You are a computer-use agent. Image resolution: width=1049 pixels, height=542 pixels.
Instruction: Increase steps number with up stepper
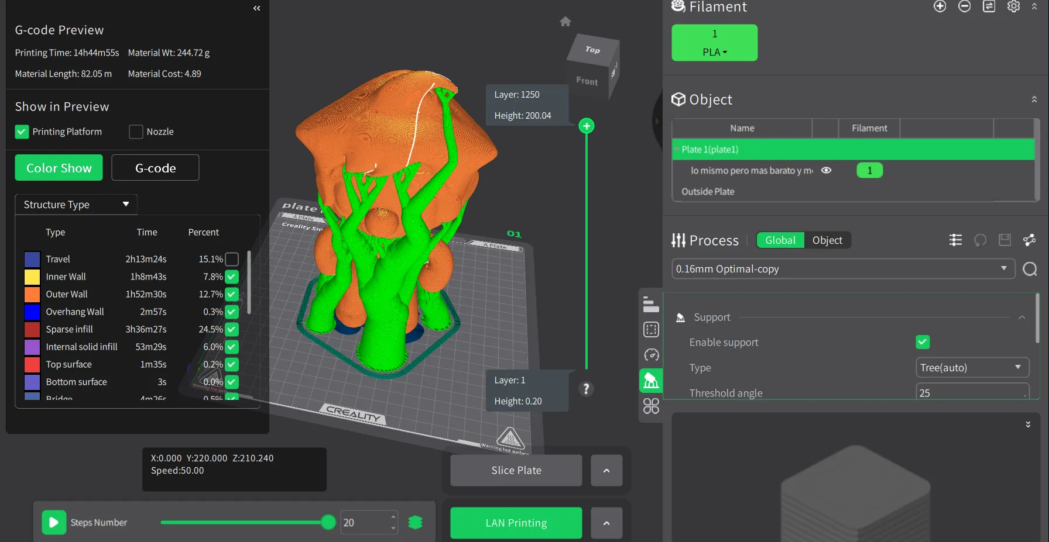click(x=393, y=517)
